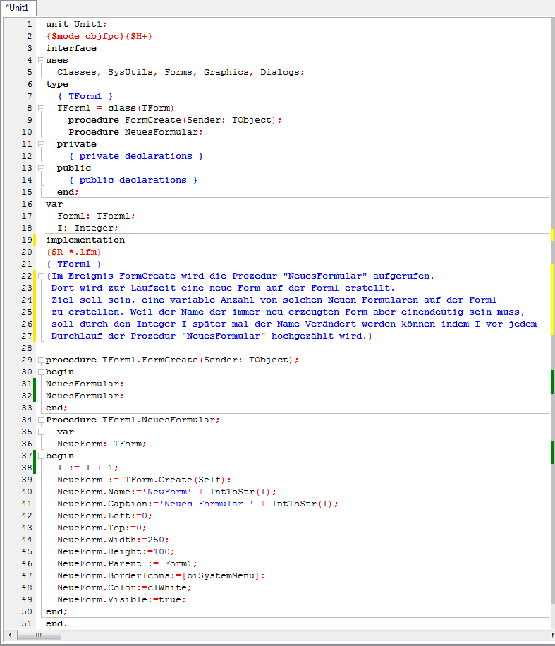Click the '{ public declarations }' comment
Viewport: 555px width, 646px height.
(133, 180)
